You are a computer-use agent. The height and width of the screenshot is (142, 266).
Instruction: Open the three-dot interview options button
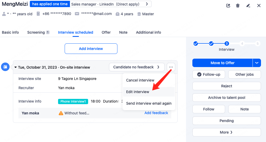tap(171, 67)
